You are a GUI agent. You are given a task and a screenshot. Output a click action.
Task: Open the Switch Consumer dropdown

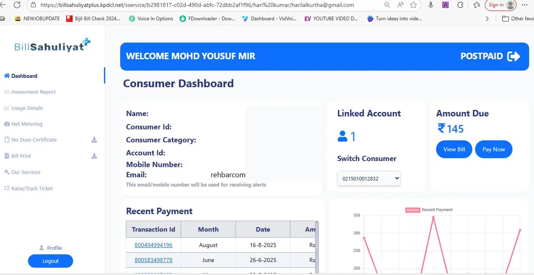(369, 178)
